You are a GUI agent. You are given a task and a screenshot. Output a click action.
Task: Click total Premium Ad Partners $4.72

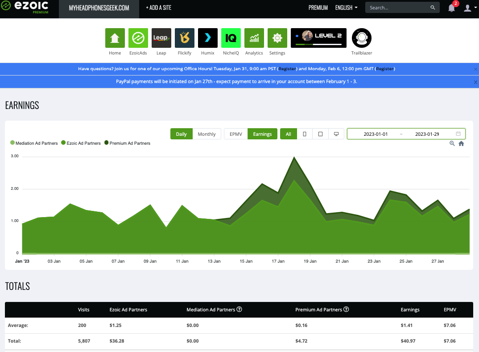pyautogui.click(x=301, y=341)
